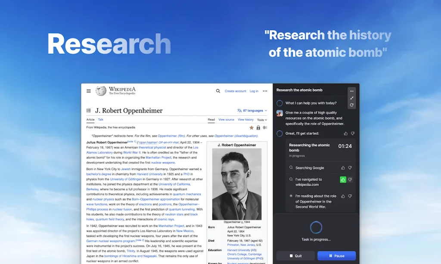Switch to the Talk tab
Image resolution: width=441 pixels, height=264 pixels.
pyautogui.click(x=100, y=120)
